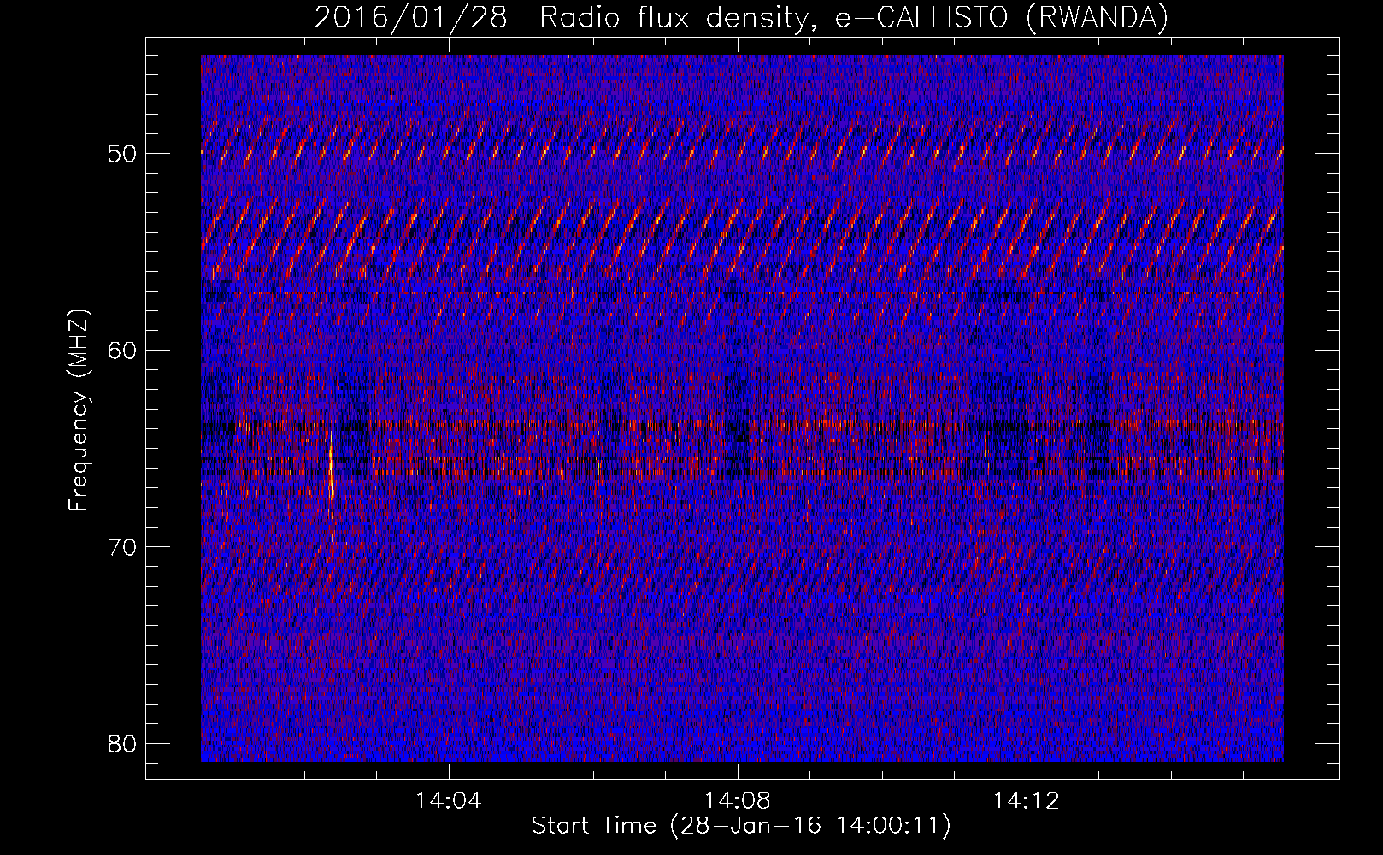Click the plot title 'Radio flux density, e-CALLISTO (RWANDA)'
Screen dimensions: 1383x855
853,17
